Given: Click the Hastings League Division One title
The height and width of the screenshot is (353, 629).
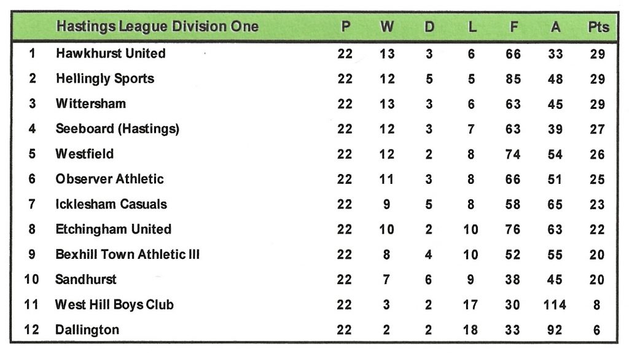Looking at the screenshot, I should pos(157,27).
